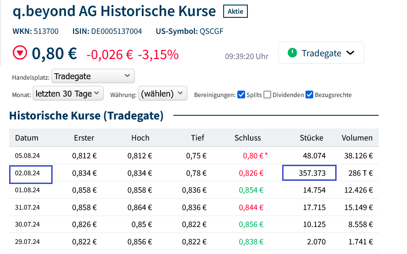Expand the Monat 'letzten 30 Tage' dropdown
The image size is (407, 254).
click(x=68, y=94)
